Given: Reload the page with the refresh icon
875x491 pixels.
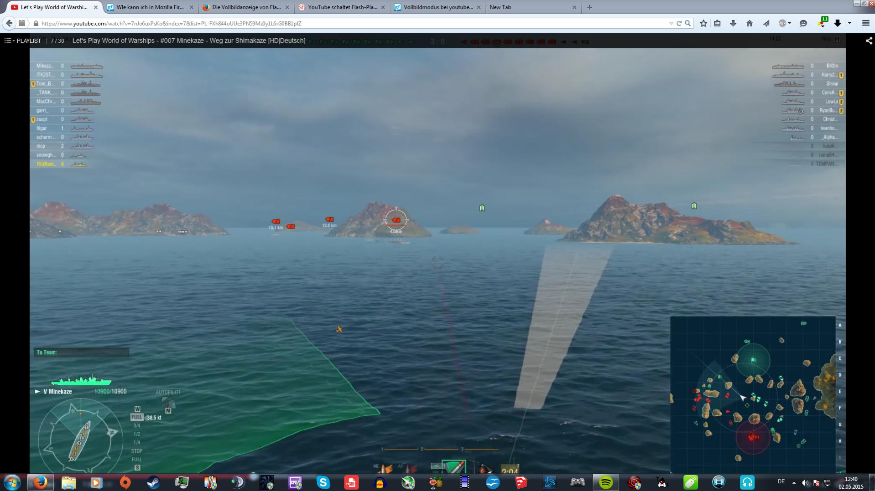Looking at the screenshot, I should [679, 23].
